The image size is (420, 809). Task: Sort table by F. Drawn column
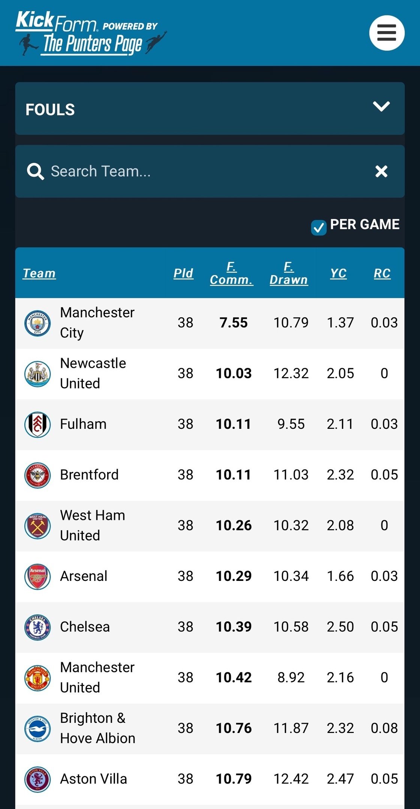pos(288,273)
